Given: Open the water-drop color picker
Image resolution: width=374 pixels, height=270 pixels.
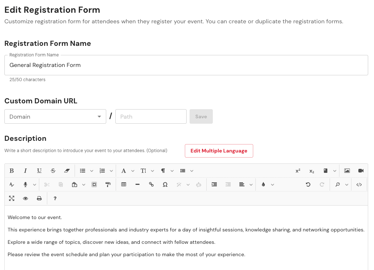Looking at the screenshot, I should tap(263, 184).
